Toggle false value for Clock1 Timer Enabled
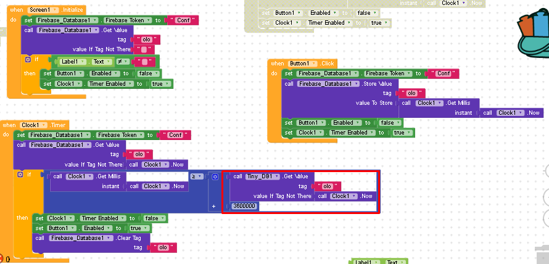The width and height of the screenshot is (549, 264). (152, 218)
